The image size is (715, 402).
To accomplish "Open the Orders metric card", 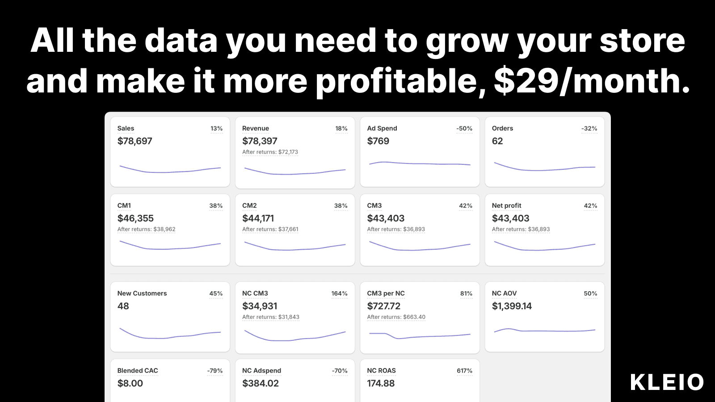I will click(544, 152).
